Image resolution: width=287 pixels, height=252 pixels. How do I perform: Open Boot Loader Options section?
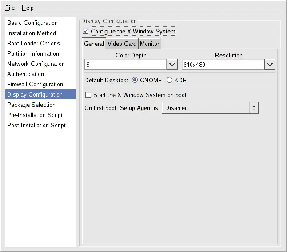33,43
